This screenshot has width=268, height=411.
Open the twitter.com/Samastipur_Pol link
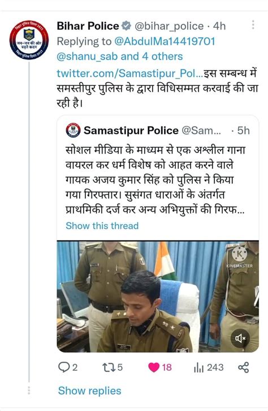130,73
